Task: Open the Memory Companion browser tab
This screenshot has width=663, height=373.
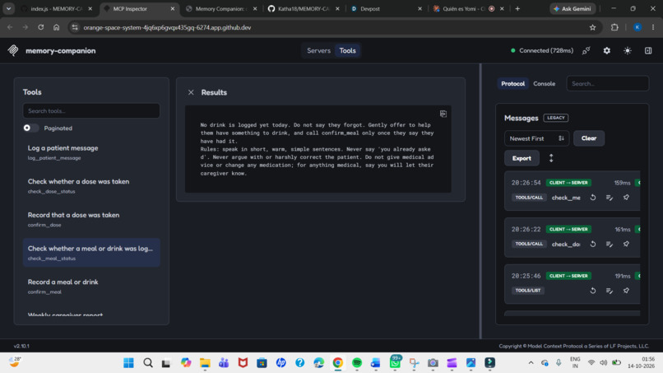Action: [221, 8]
